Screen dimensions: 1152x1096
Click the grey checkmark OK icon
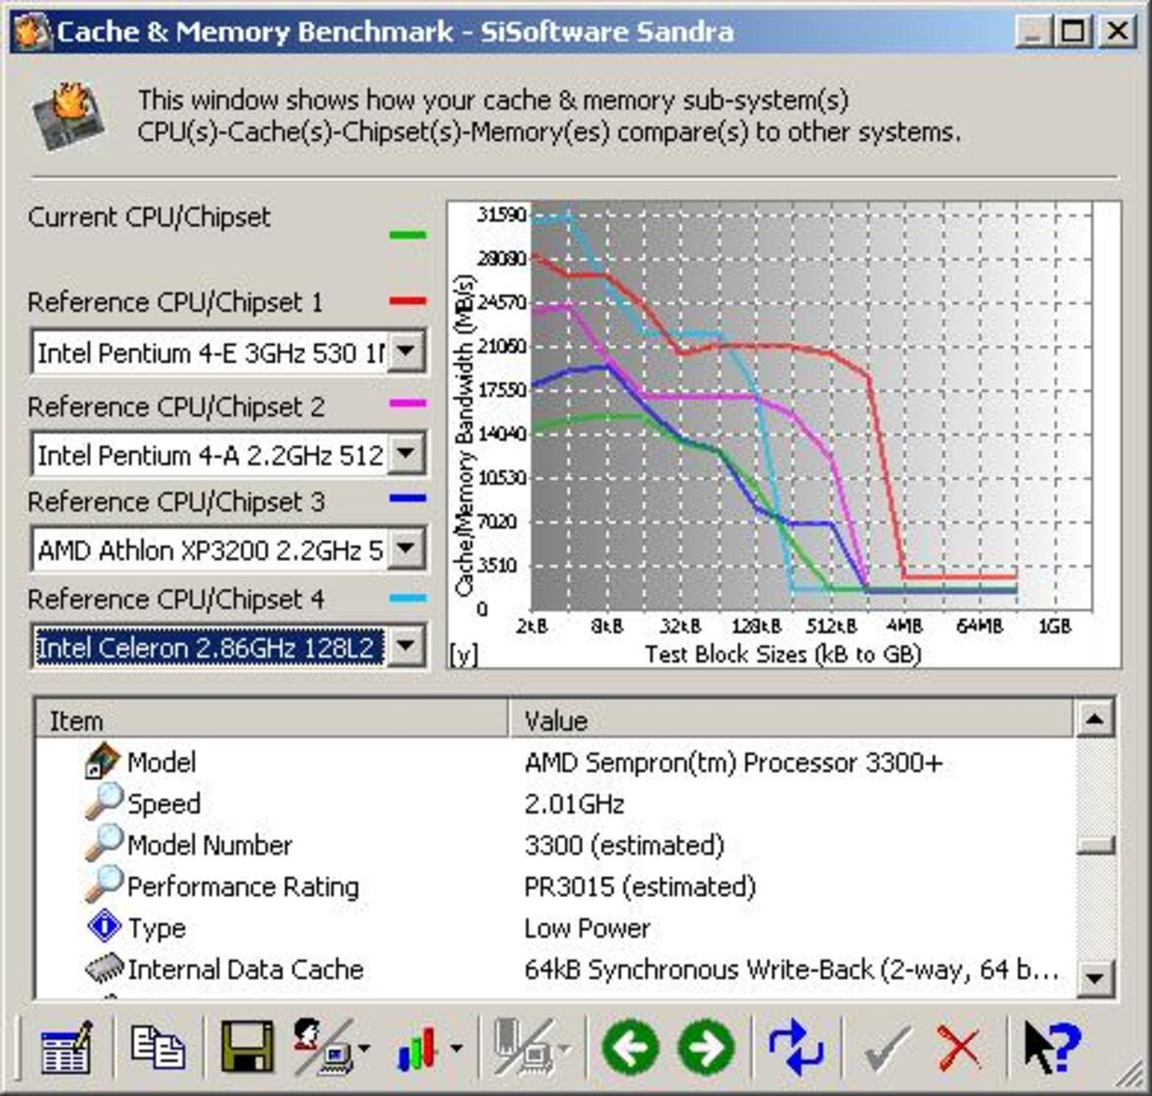click(x=886, y=1048)
